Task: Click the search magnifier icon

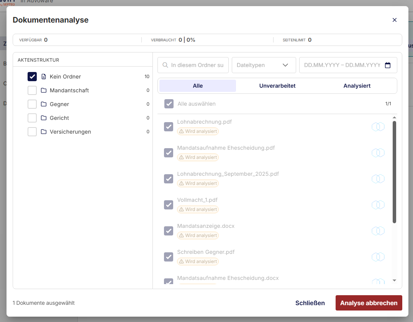Action: point(165,65)
